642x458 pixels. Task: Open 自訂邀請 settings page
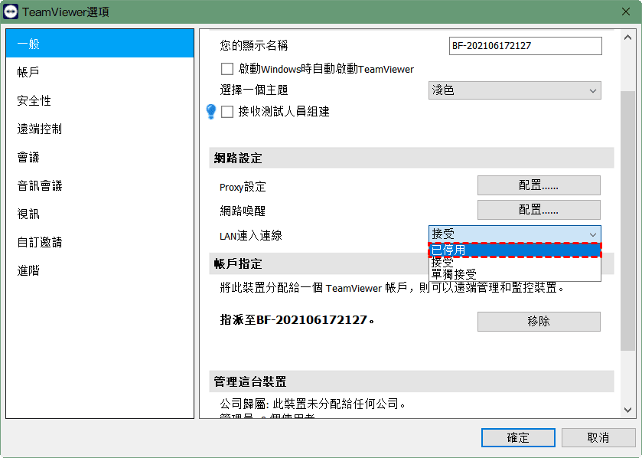[x=100, y=242]
